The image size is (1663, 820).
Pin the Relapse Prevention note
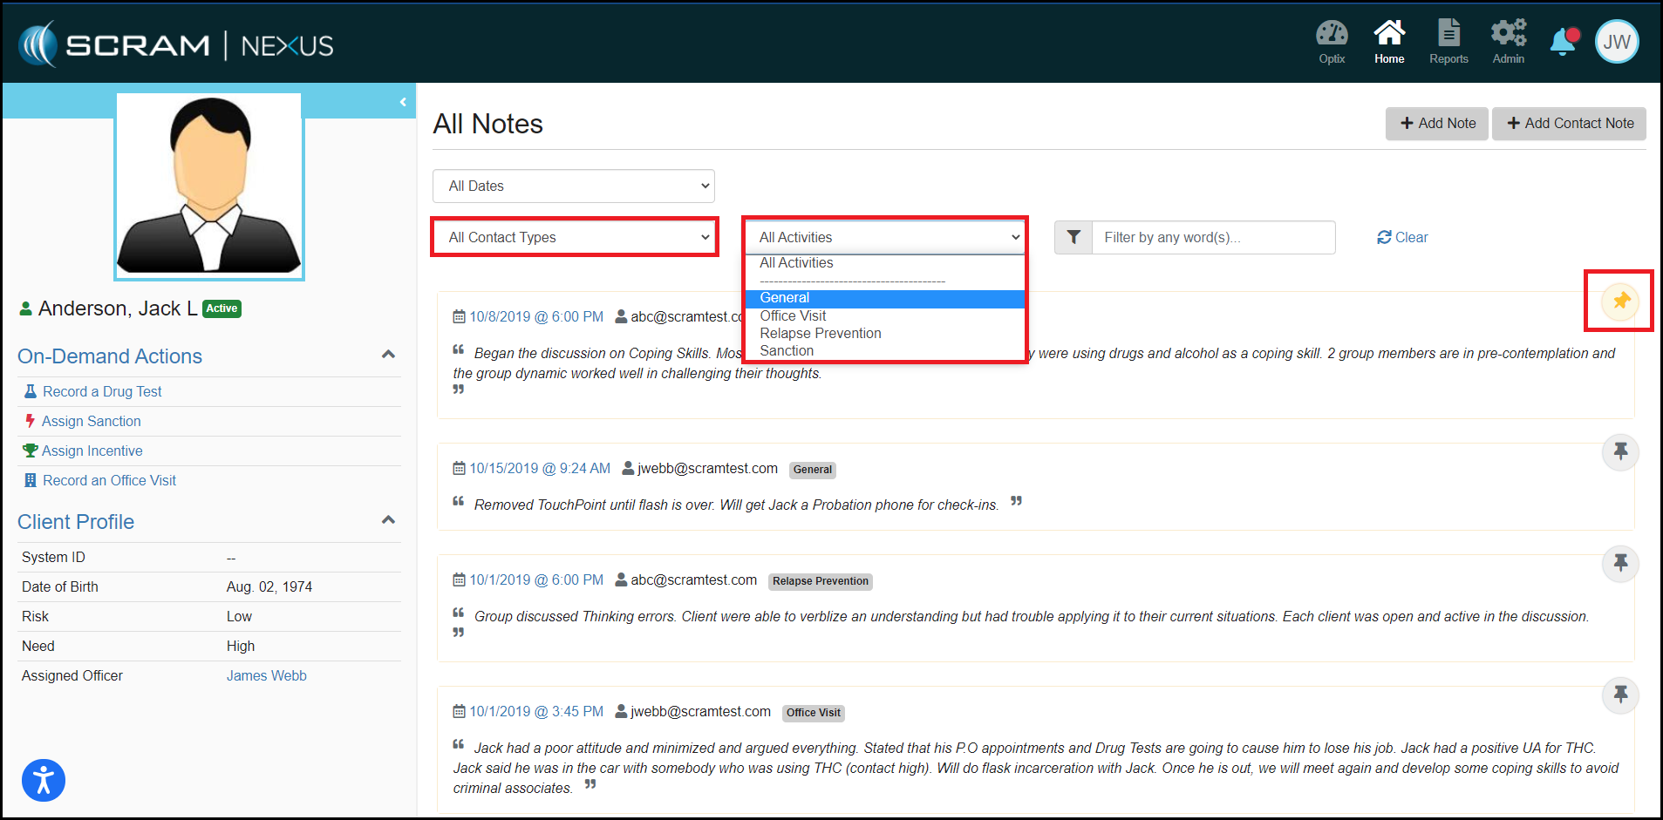pyautogui.click(x=1620, y=563)
